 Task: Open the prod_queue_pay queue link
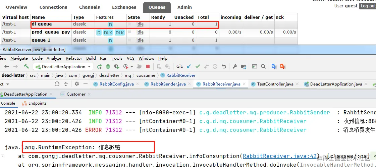point(51,32)
